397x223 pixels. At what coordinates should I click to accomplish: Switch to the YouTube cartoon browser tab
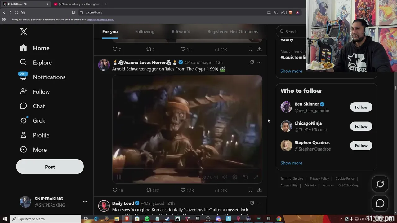click(x=76, y=4)
